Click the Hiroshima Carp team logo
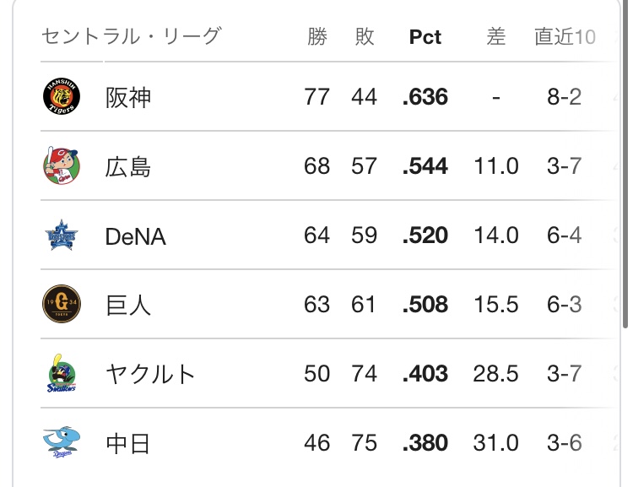Image resolution: width=633 pixels, height=487 pixels. 62,166
